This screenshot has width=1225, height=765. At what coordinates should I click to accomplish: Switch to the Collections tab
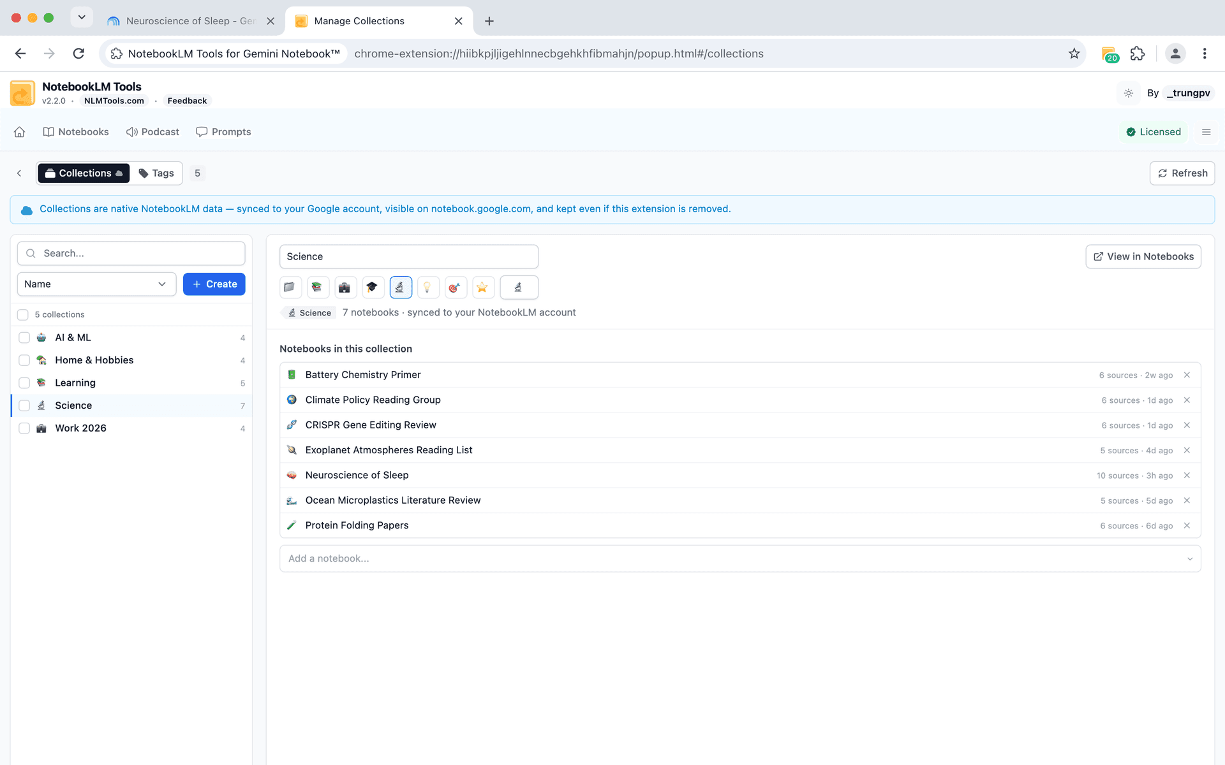pyautogui.click(x=84, y=173)
